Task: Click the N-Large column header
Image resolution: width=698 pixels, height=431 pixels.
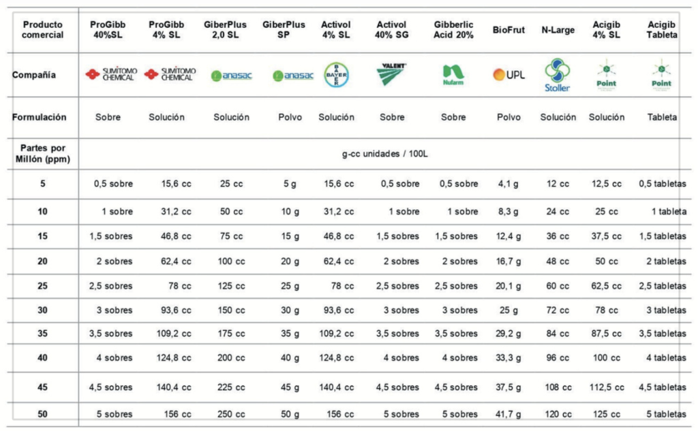Action: (x=558, y=30)
